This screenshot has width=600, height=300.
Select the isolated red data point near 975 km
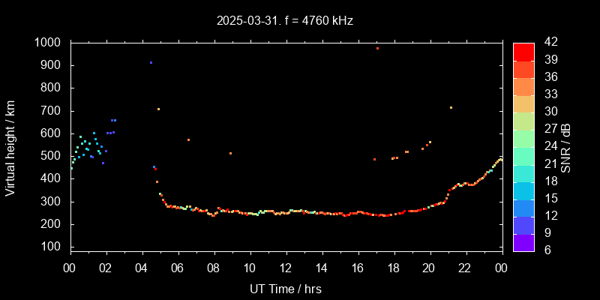click(x=377, y=48)
